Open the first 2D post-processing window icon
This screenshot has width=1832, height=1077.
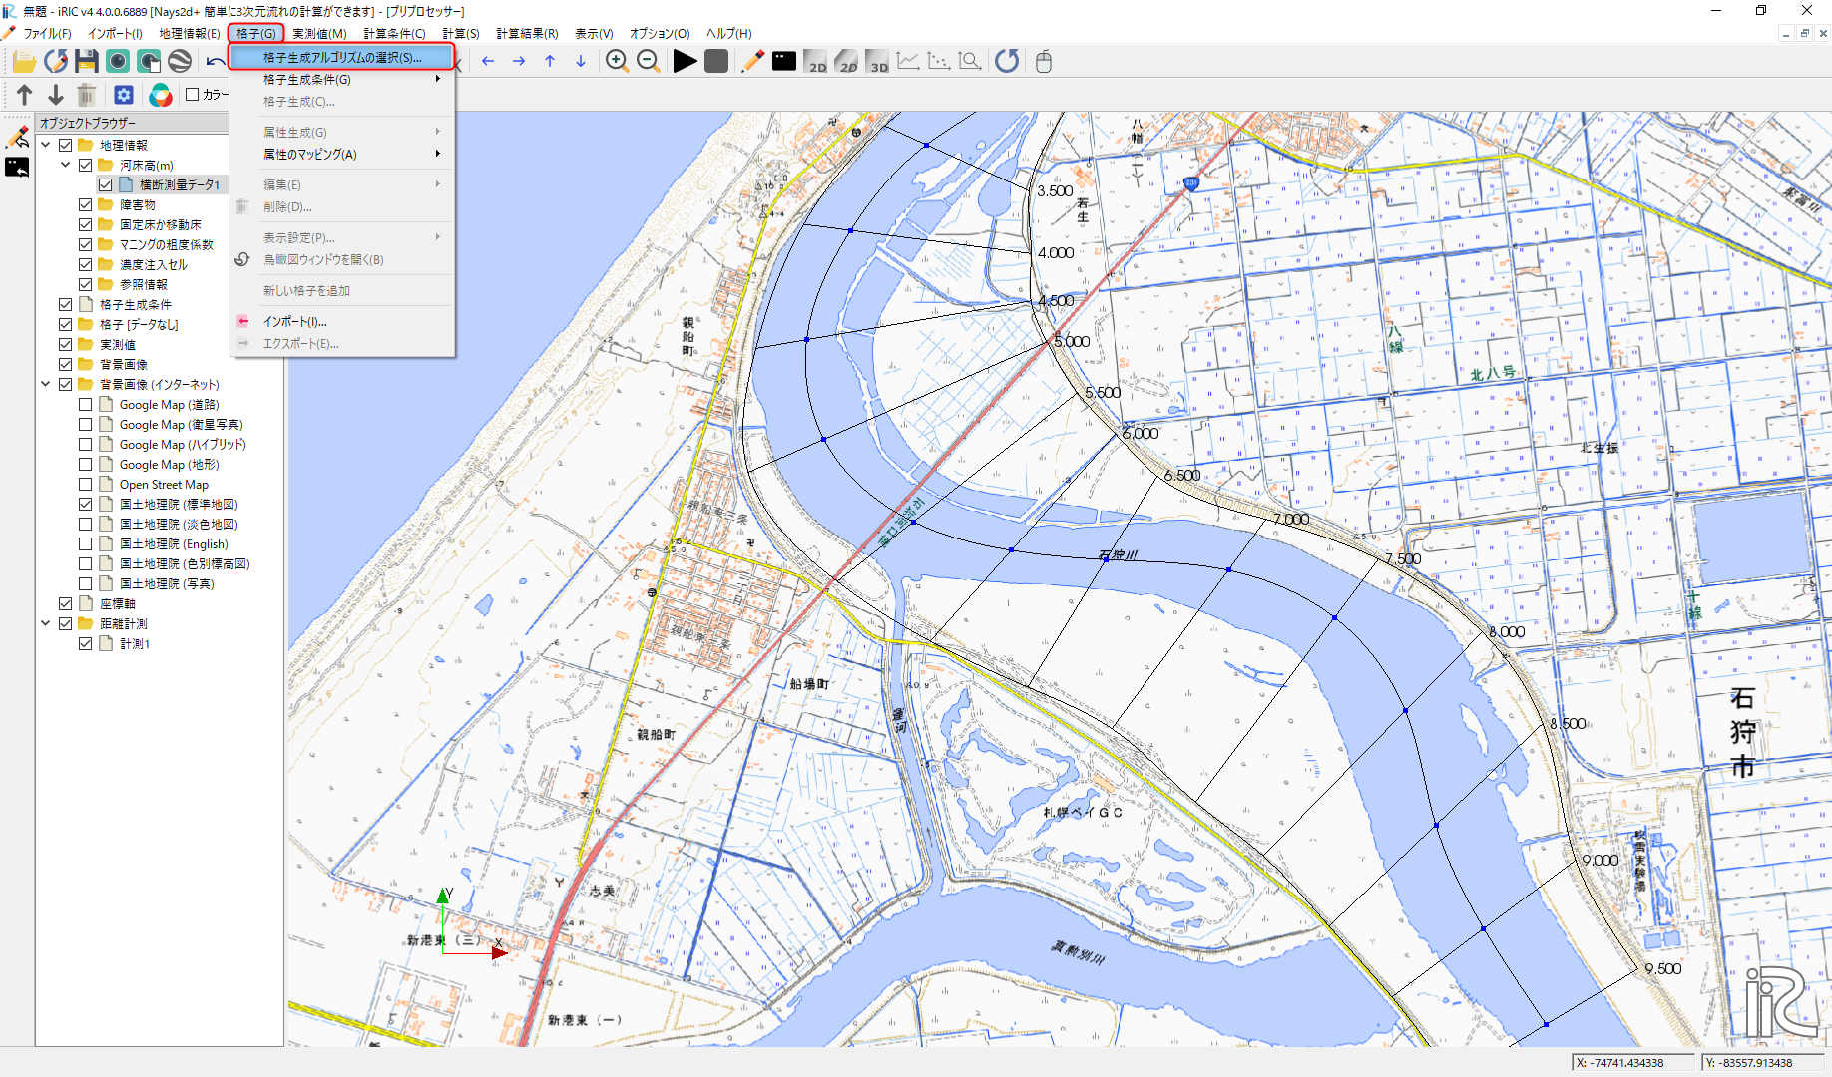coord(815,62)
